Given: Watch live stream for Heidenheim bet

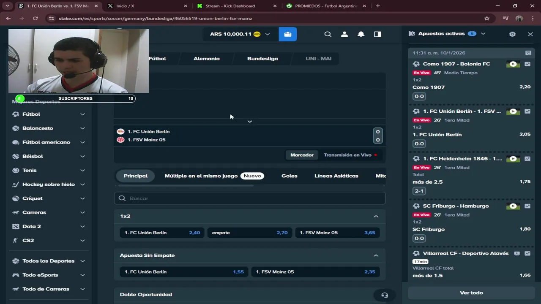Looking at the screenshot, I should pyautogui.click(x=513, y=159).
